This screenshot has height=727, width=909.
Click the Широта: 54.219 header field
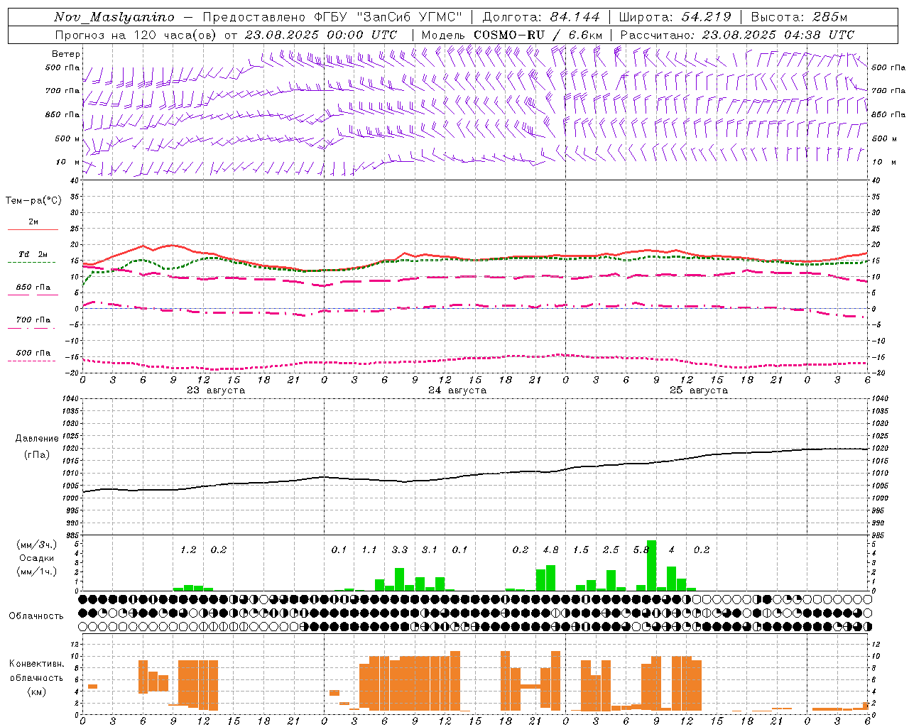pos(675,17)
